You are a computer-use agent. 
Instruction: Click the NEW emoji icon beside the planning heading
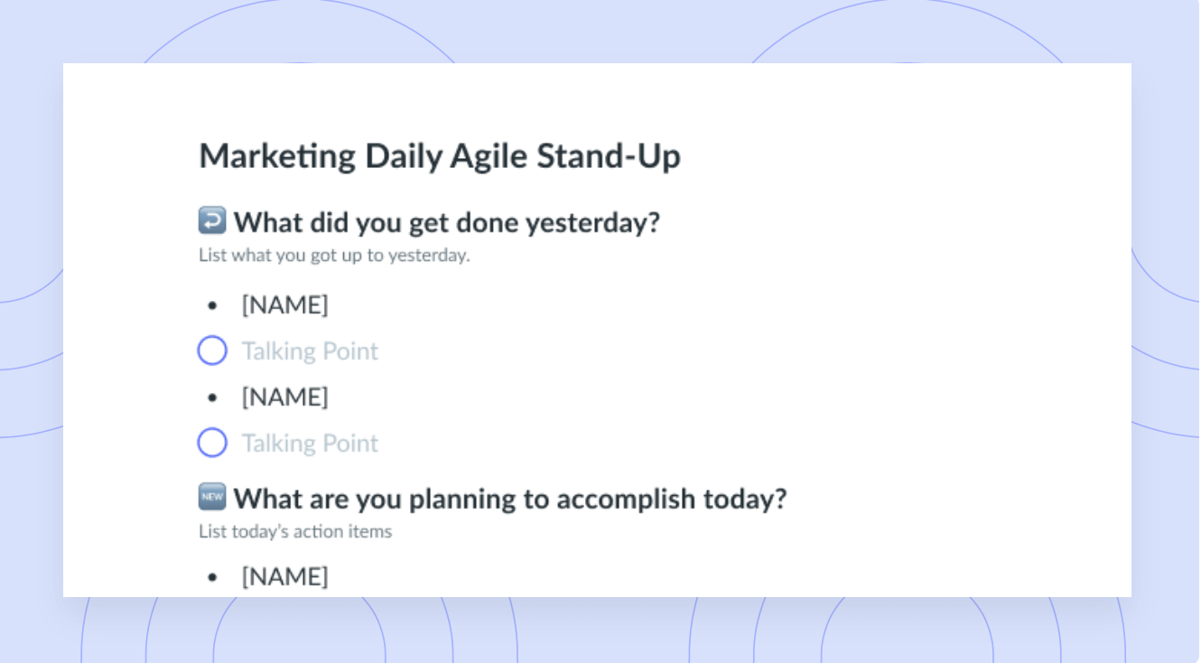212,497
